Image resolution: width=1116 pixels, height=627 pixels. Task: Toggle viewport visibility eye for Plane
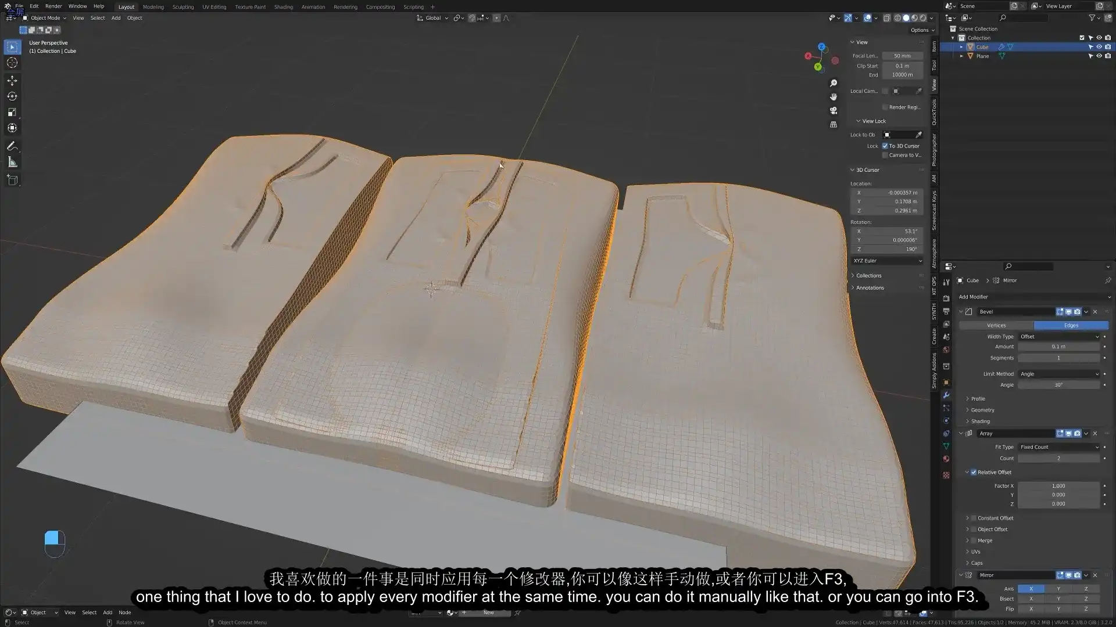1099,56
